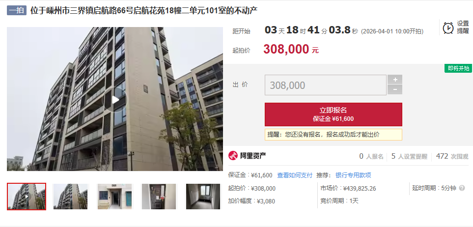Click the alarm clock reminder icon
Image resolution: width=473 pixels, height=227 pixels.
[448, 28]
